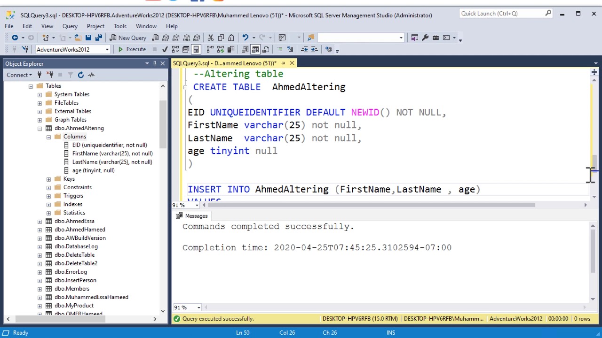The height and width of the screenshot is (338, 602).
Task: Open the Activity Monitor icon in Object Explorer
Action: [91, 75]
